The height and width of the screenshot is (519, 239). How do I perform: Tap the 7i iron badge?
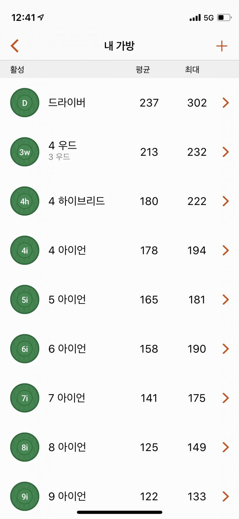pos(25,398)
